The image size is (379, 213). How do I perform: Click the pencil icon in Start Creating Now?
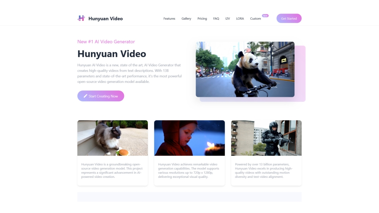85,96
